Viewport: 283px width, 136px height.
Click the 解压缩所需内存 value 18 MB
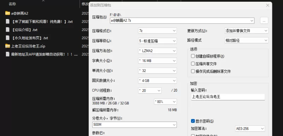pyautogui.click(x=172, y=110)
